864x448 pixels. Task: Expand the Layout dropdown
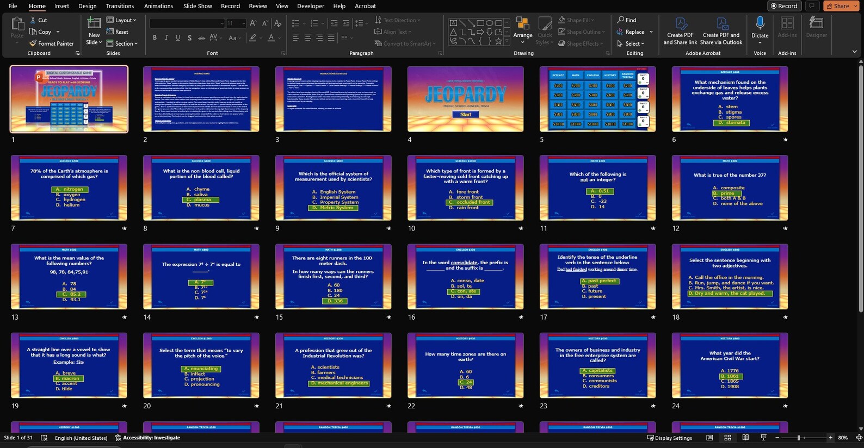click(x=121, y=20)
